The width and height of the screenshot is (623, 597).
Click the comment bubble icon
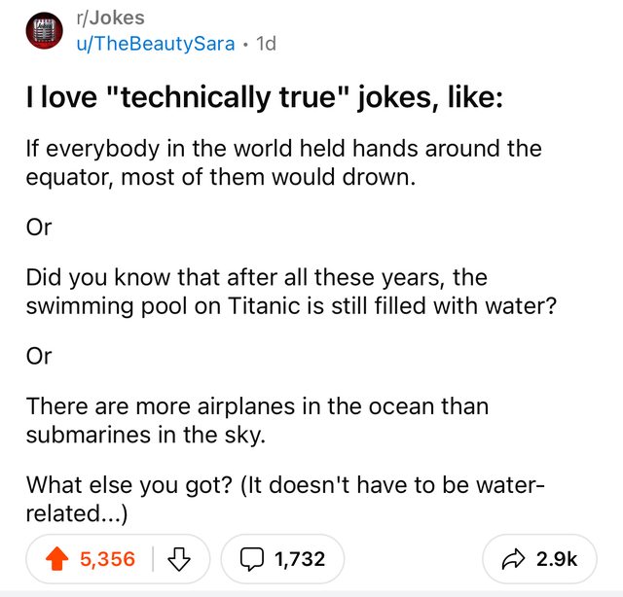click(x=254, y=559)
